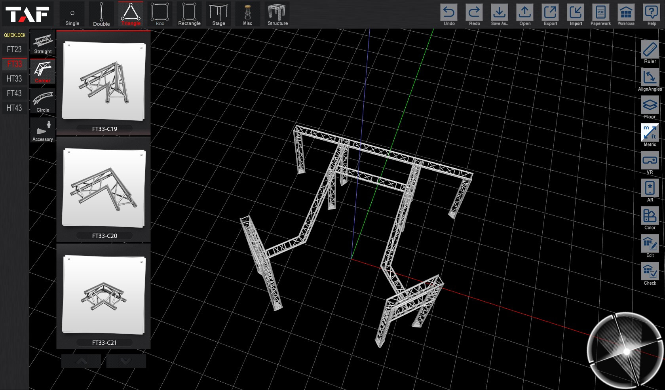Image resolution: width=665 pixels, height=390 pixels.
Task: Activate the AlignAngles tool
Action: (x=650, y=80)
